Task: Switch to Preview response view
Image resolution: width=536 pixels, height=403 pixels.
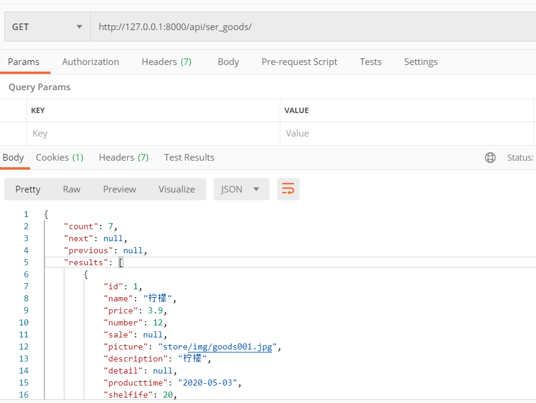Action: click(120, 189)
